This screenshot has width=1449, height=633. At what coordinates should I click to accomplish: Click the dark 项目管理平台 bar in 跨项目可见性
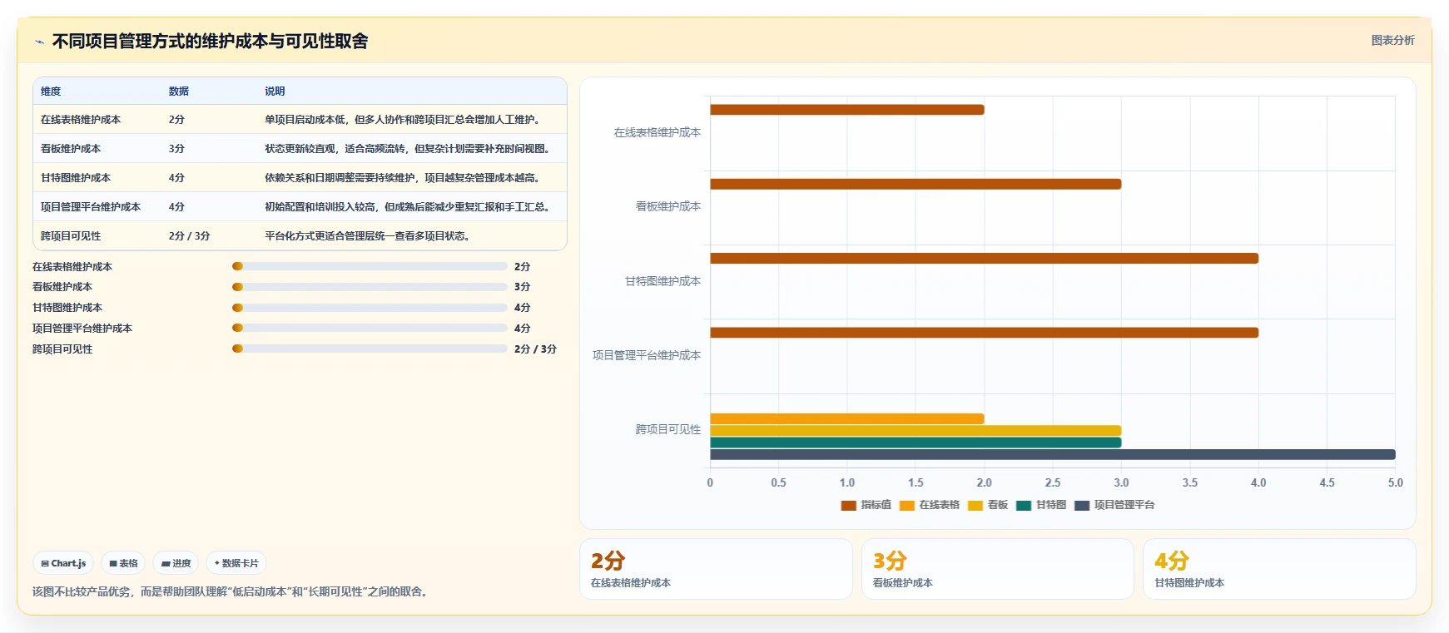pos(1053,454)
